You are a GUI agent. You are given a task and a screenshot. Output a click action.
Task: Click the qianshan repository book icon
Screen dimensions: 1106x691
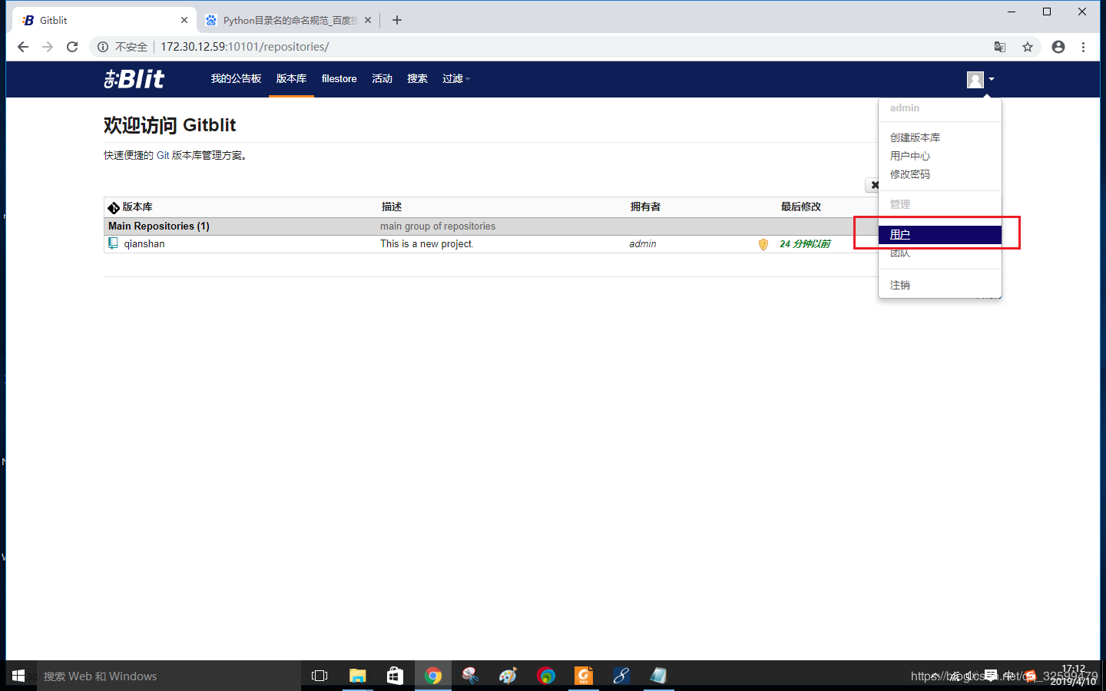click(x=113, y=243)
